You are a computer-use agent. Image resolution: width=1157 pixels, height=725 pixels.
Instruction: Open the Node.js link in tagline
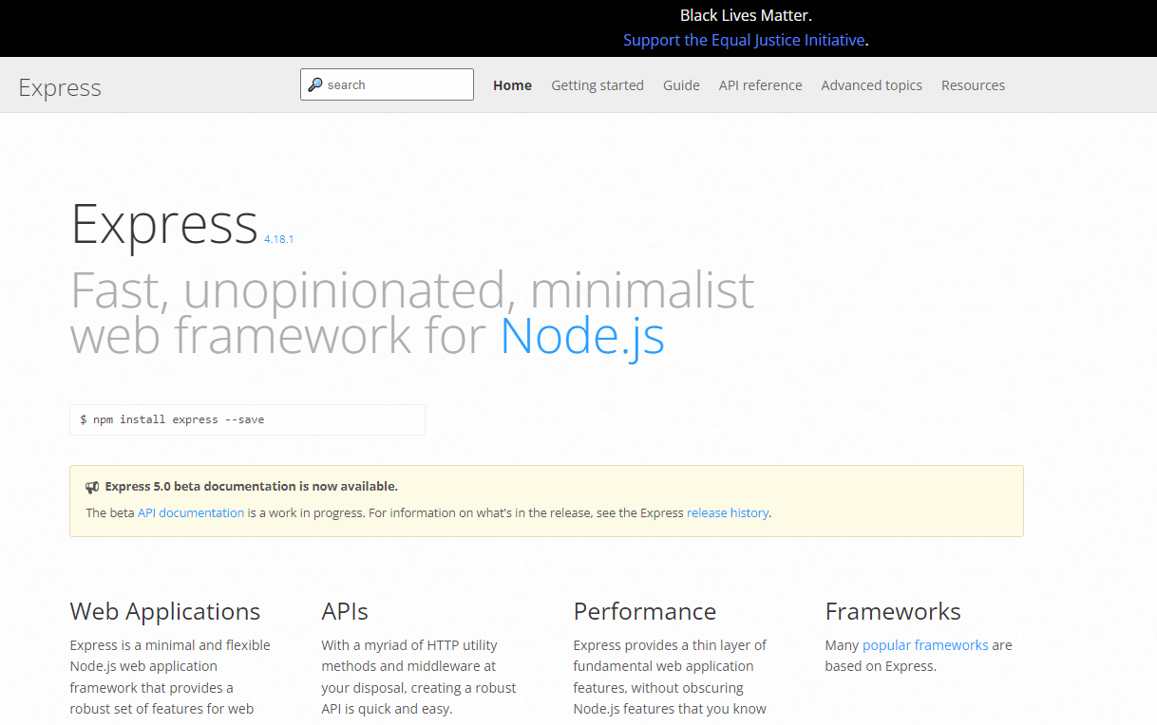[x=582, y=335]
